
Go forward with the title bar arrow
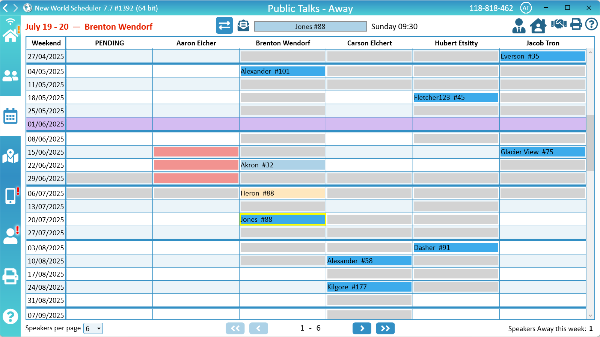pyautogui.click(x=16, y=8)
